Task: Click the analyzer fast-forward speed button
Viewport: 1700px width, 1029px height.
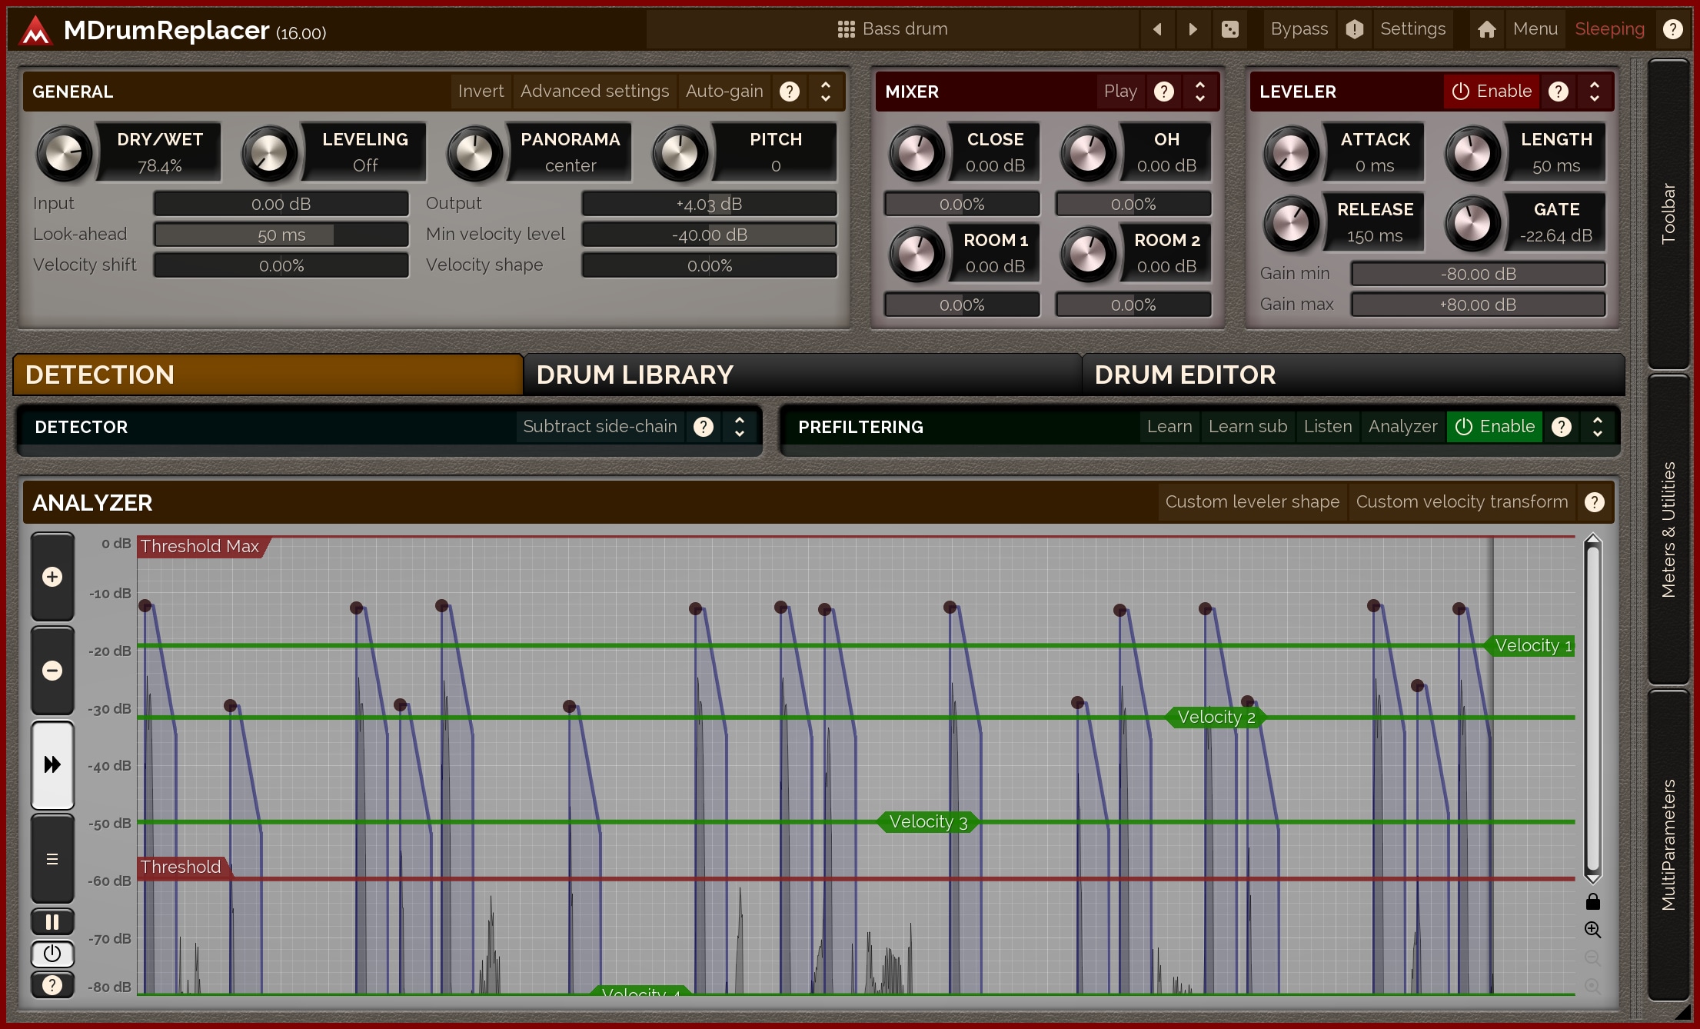Action: 52,764
